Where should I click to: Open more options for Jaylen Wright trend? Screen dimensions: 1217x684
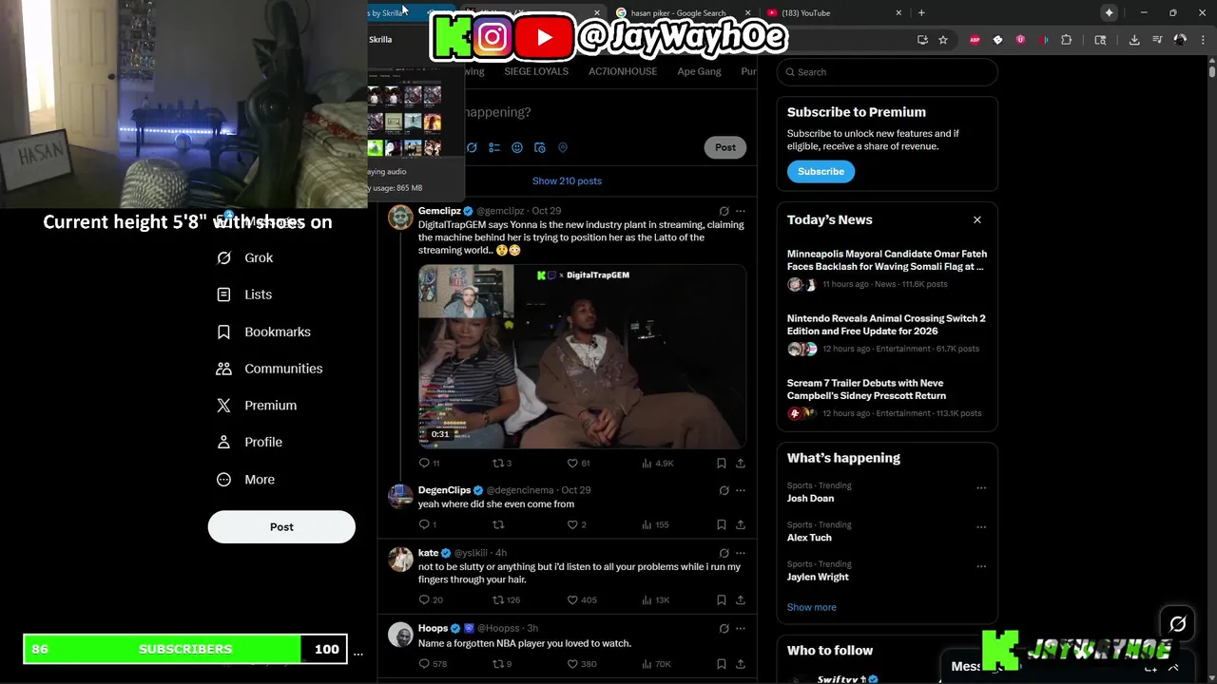pos(981,566)
